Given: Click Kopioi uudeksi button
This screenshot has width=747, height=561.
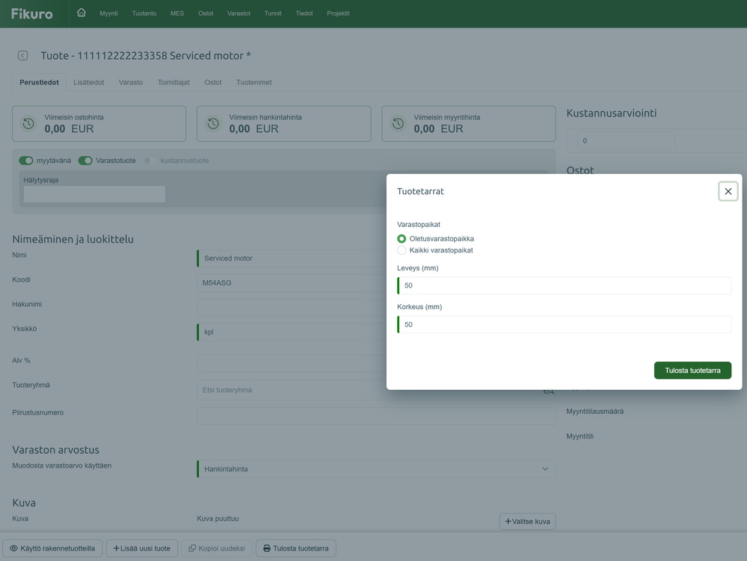Looking at the screenshot, I should pos(217,548).
